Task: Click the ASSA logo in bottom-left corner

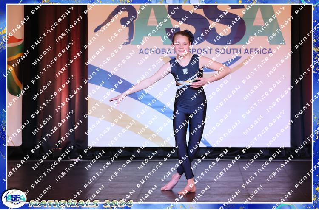Action: tap(14, 198)
